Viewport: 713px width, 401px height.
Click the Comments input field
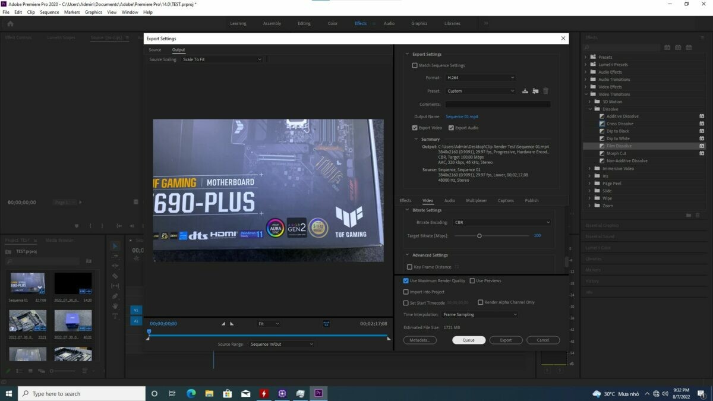tap(497, 105)
